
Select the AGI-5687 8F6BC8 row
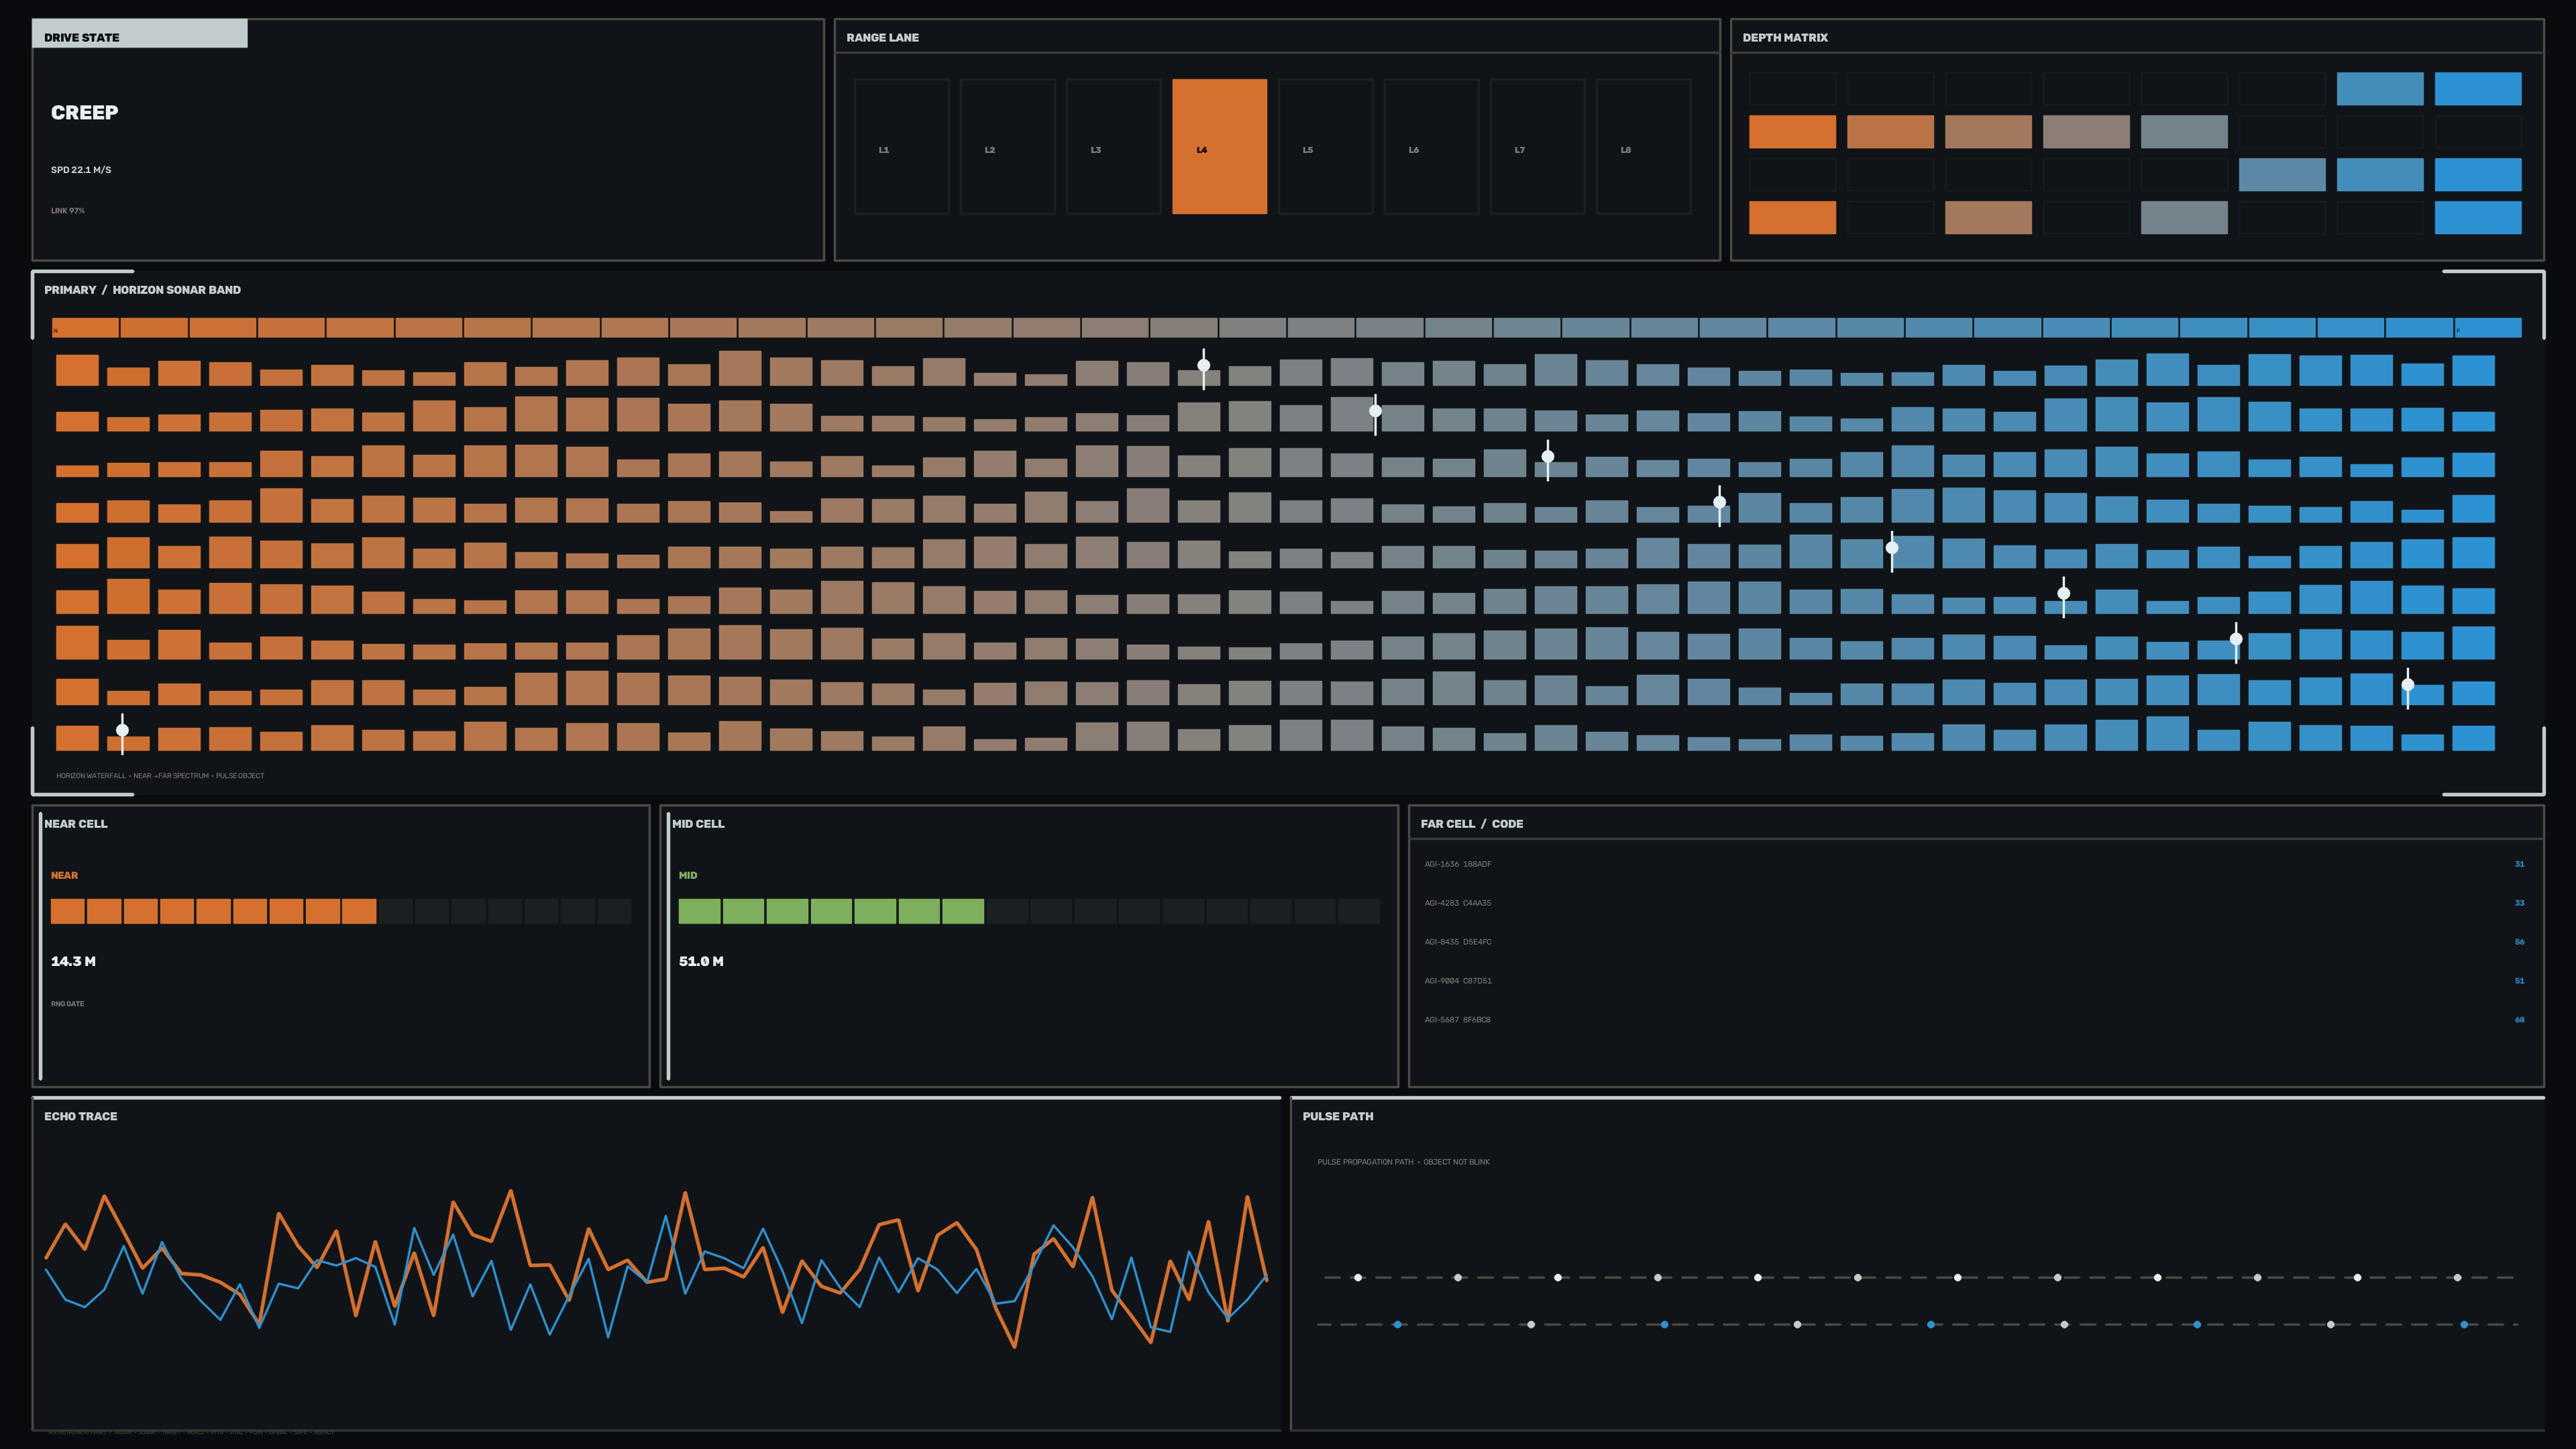tap(1975, 1020)
